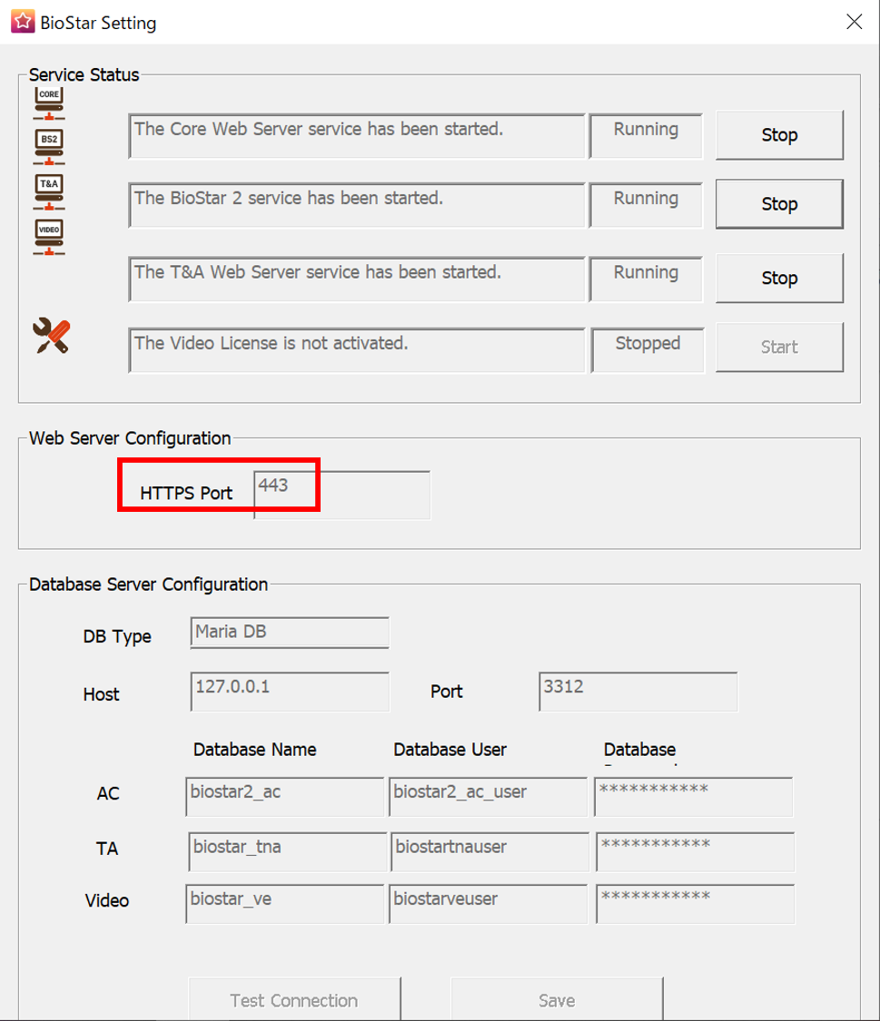Click the wrench and screwdriver tools icon
Screen dimensions: 880x1021
(51, 336)
